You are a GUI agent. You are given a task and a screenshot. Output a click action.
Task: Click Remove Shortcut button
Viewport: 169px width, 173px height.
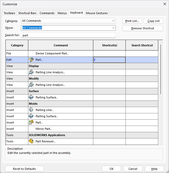(143, 28)
